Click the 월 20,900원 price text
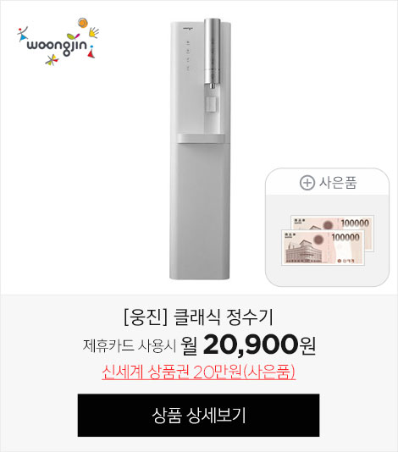The width and height of the screenshot is (398, 452). 248,345
